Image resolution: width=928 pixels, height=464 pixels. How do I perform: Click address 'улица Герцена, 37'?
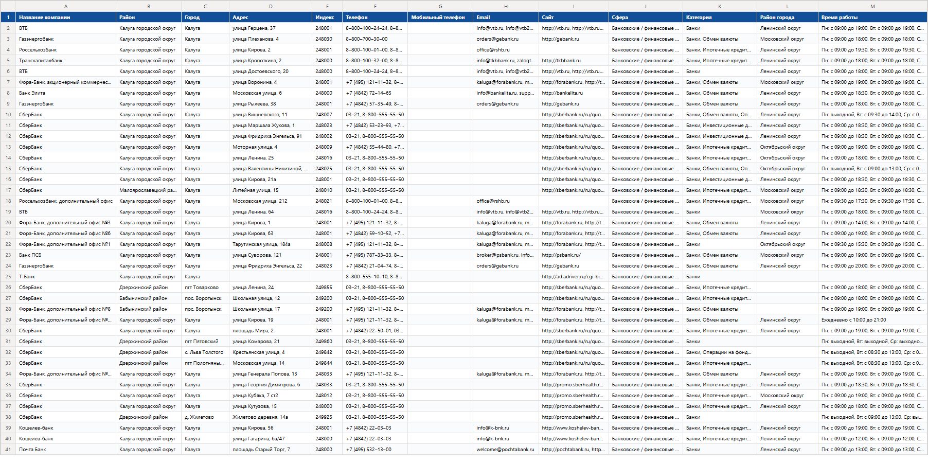click(x=271, y=28)
